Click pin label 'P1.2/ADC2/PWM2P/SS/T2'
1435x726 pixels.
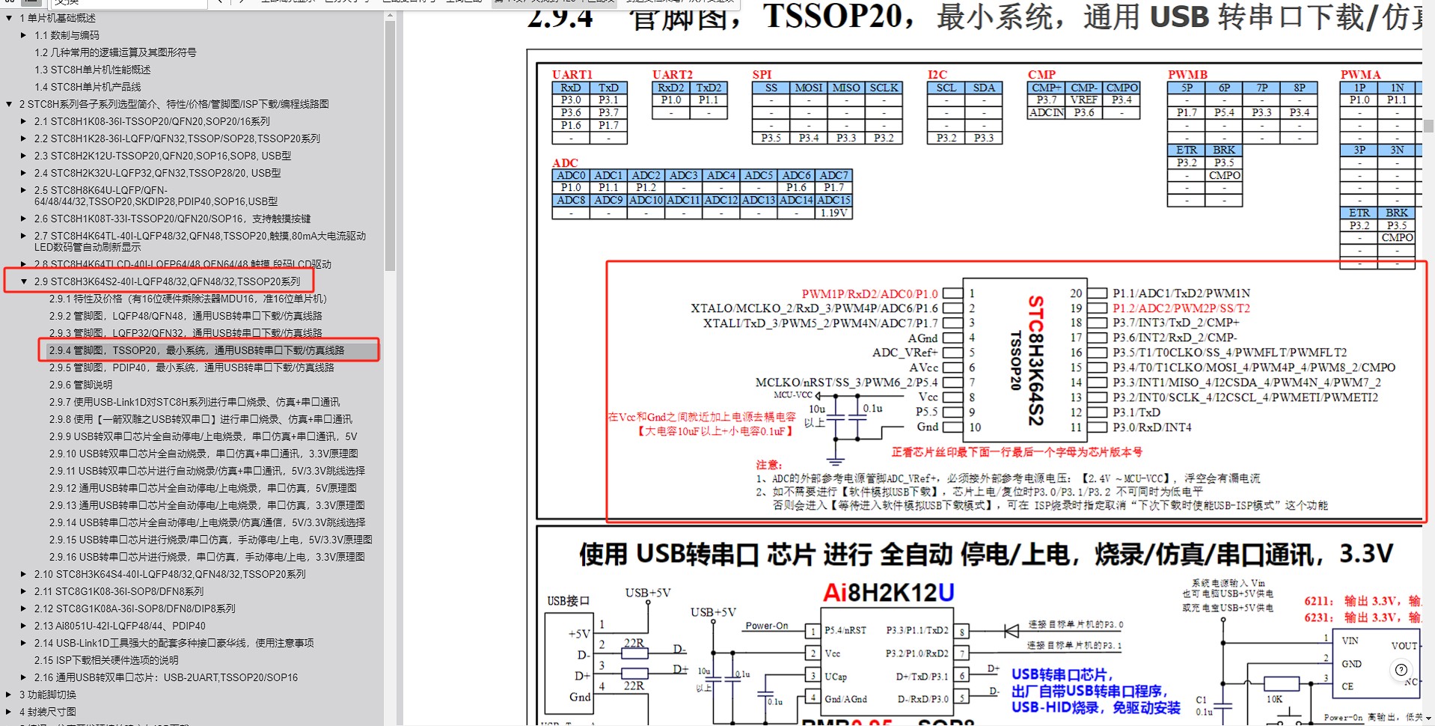pos(1181,308)
